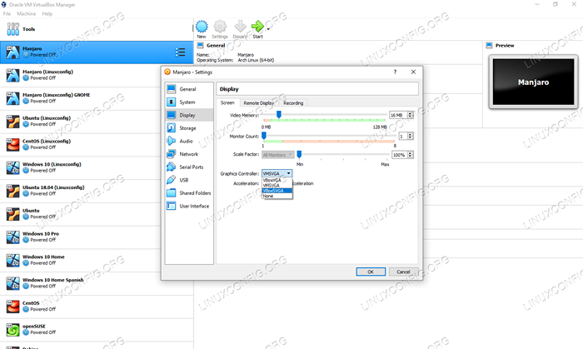Click the Manjaro preview thumbnail

point(533,82)
